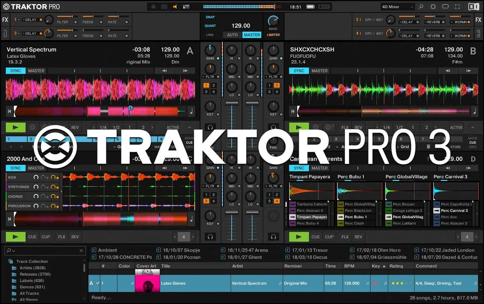
Task: Click Deck B's trash delete cue icon
Action: pos(428,147)
